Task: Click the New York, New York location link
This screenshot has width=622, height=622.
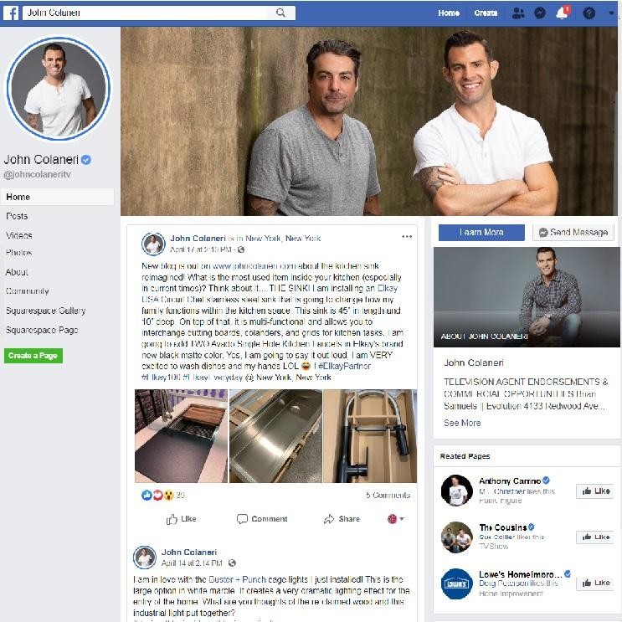Action: (283, 239)
